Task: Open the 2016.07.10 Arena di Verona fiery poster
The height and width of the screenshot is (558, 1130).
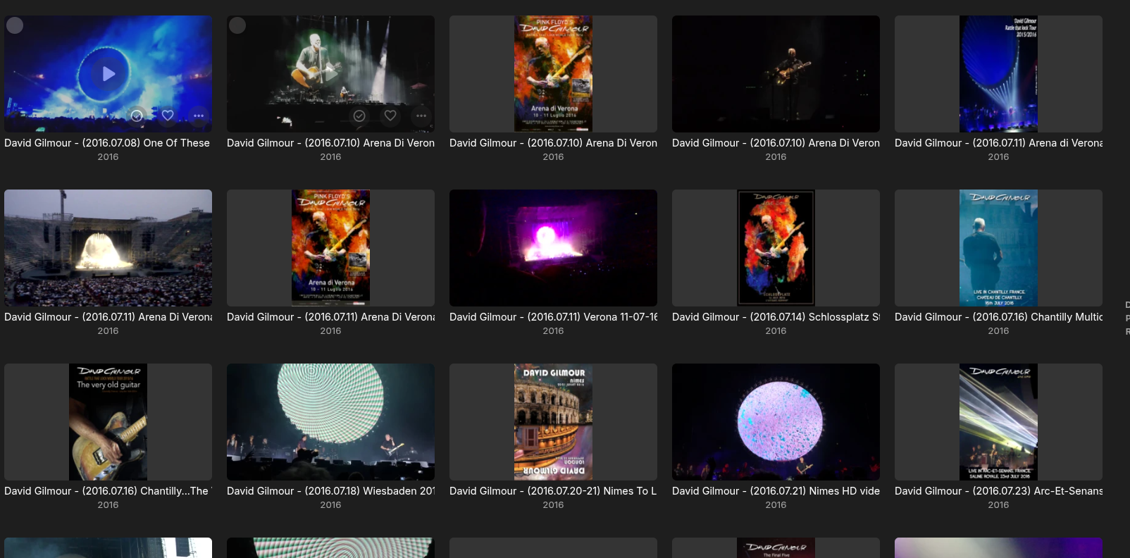Action: click(x=553, y=74)
